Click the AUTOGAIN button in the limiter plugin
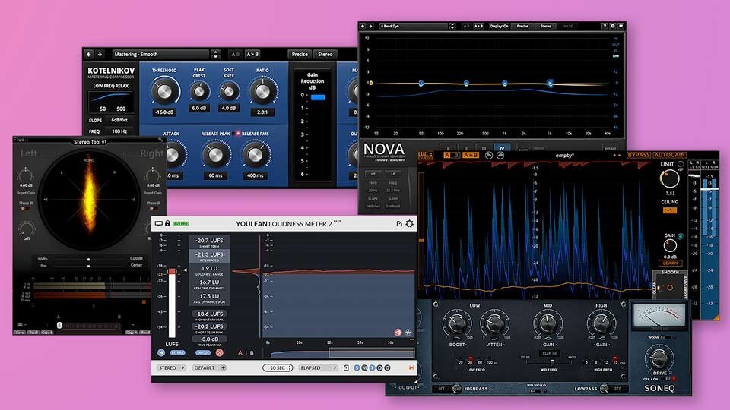The height and width of the screenshot is (410, 730). [x=669, y=155]
